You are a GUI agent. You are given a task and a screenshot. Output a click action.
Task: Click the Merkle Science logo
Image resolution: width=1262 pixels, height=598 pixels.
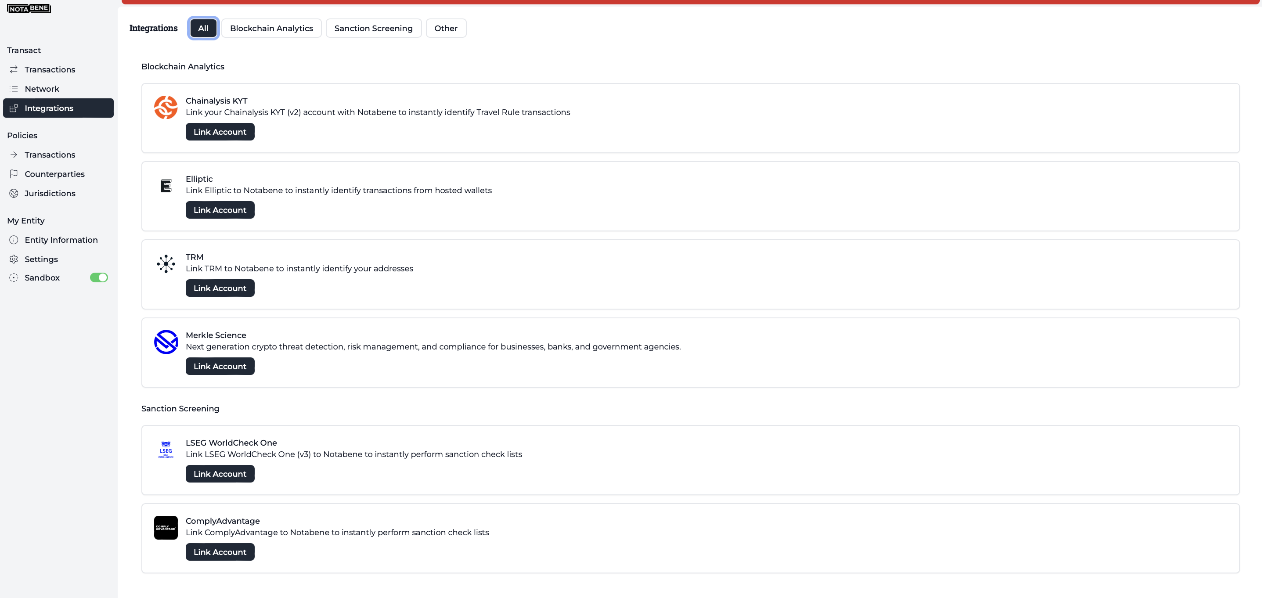click(x=166, y=342)
